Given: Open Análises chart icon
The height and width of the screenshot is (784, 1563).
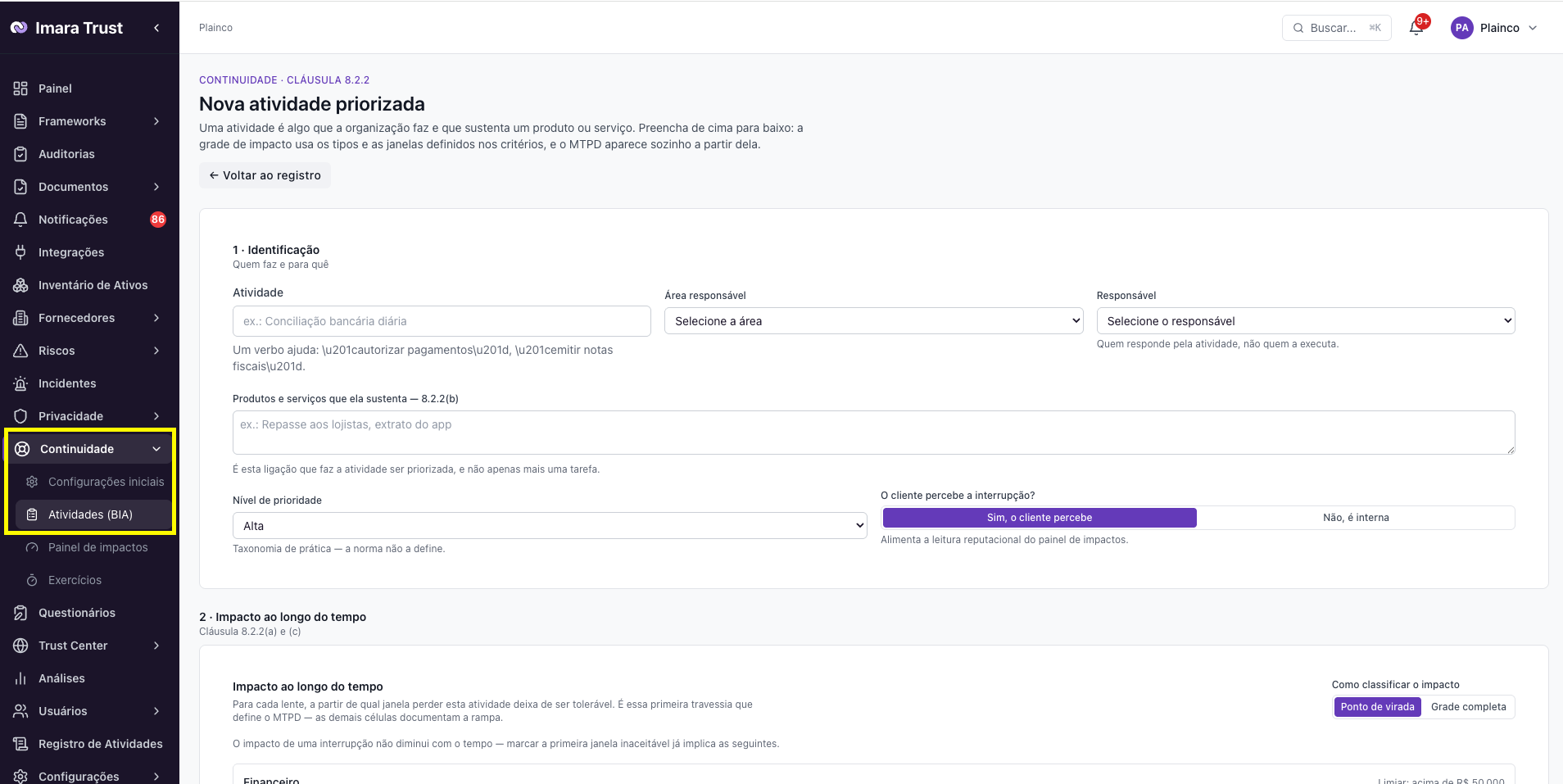Looking at the screenshot, I should [20, 678].
